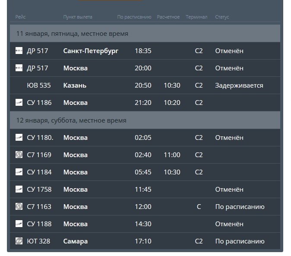
Task: Click Aeroflot icon beside flight СУ 1184
Action: [x=19, y=172]
